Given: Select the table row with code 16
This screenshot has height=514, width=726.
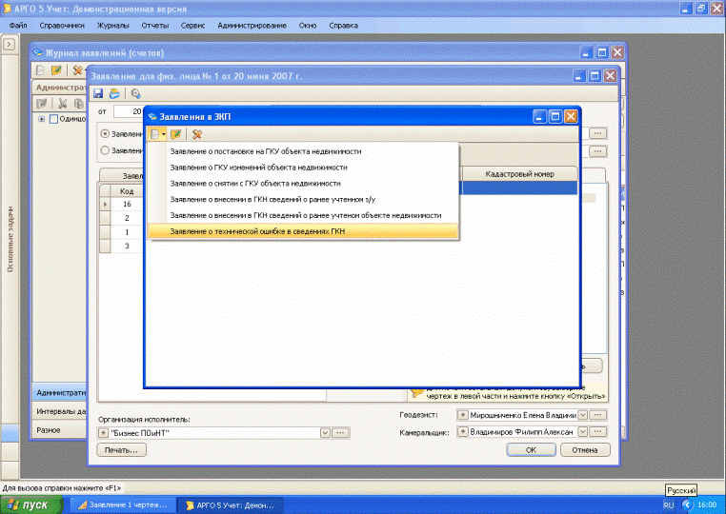Looking at the screenshot, I should [127, 204].
